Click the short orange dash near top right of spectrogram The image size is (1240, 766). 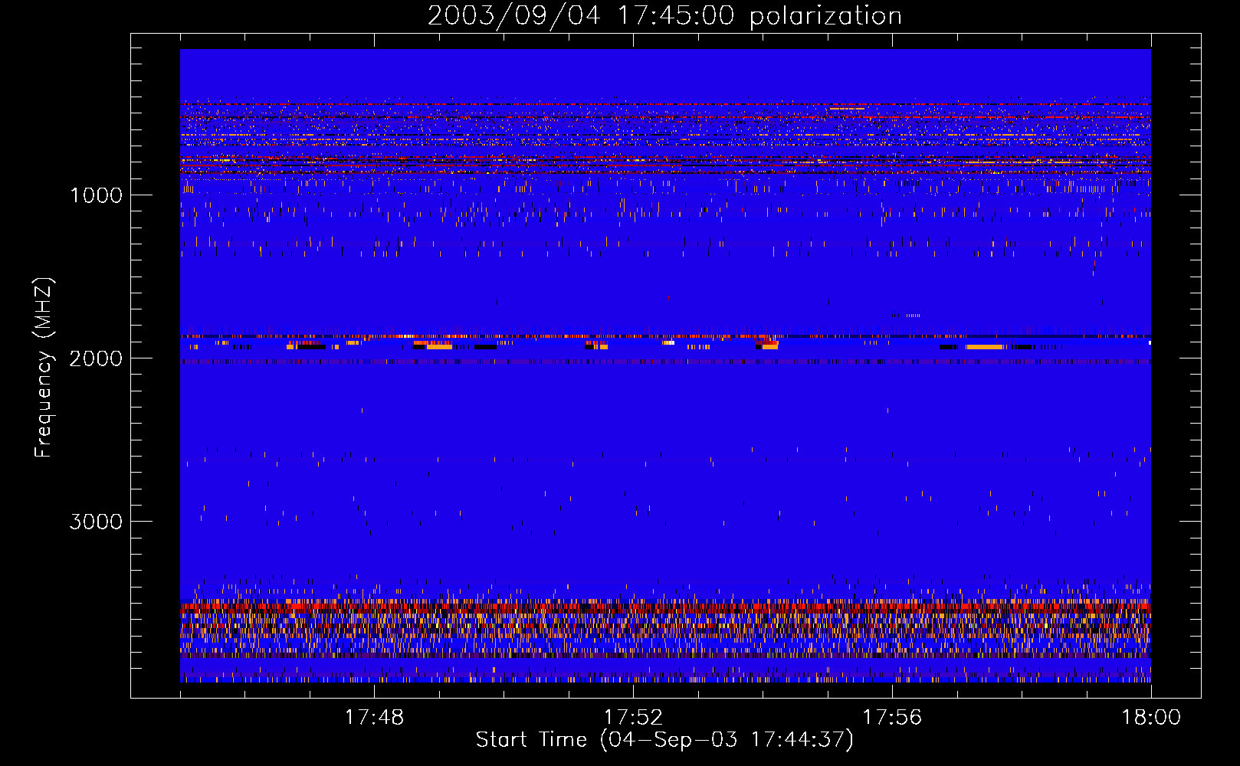tap(847, 109)
